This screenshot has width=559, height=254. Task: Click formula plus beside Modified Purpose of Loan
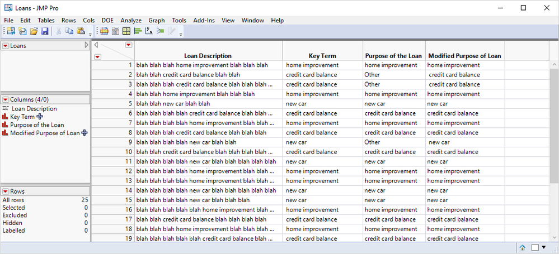pyautogui.click(x=84, y=133)
